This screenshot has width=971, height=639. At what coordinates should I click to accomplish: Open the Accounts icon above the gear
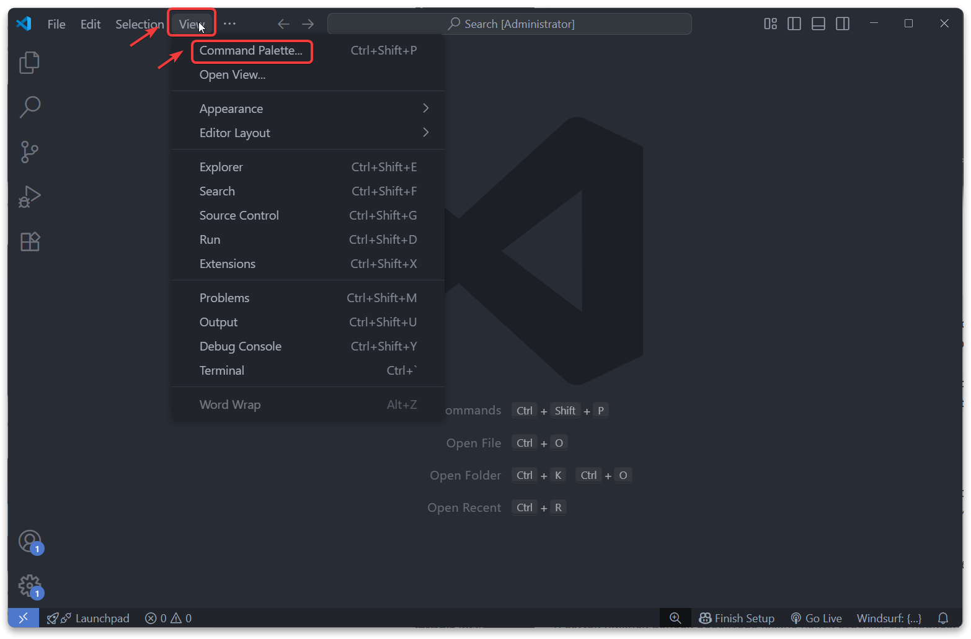click(29, 540)
